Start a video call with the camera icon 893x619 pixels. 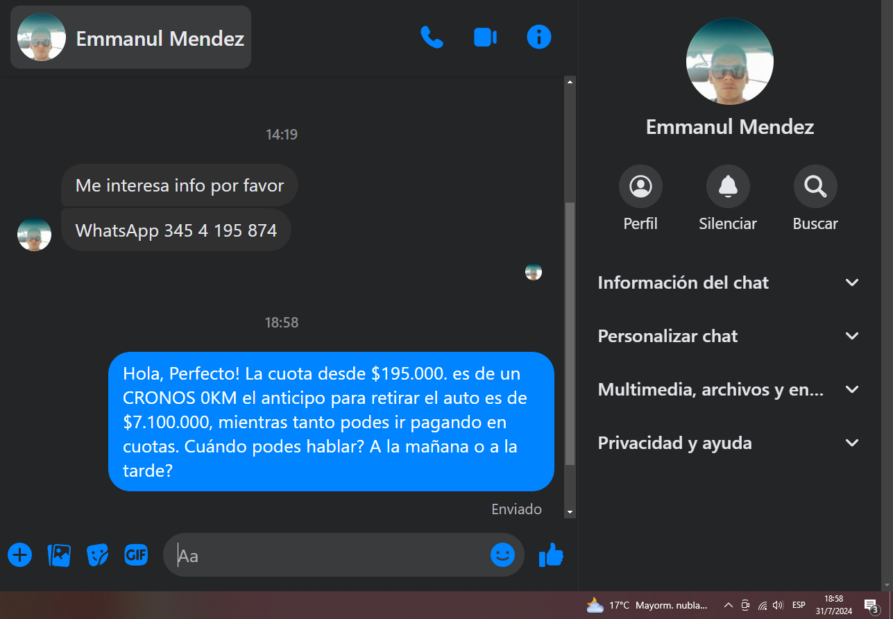pos(485,37)
